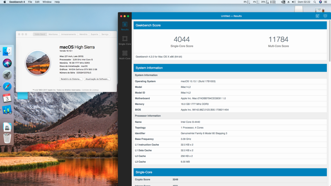Click the upload results icon in title bar

pyautogui.click(x=317, y=16)
